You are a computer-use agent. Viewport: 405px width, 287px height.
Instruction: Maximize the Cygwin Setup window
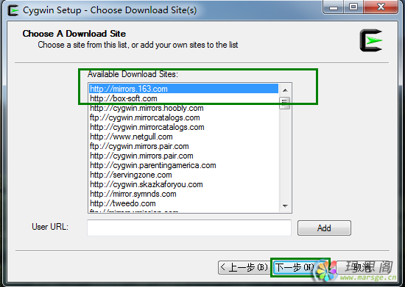coord(353,7)
